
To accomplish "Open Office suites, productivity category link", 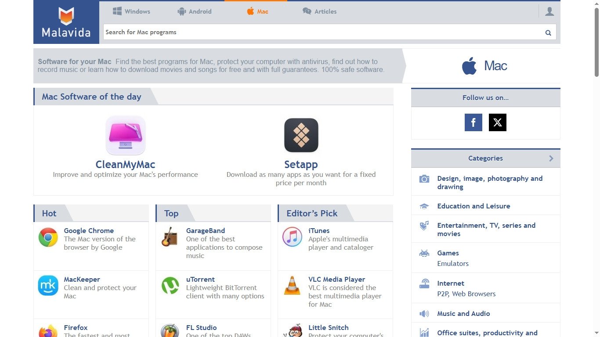I will [x=487, y=333].
